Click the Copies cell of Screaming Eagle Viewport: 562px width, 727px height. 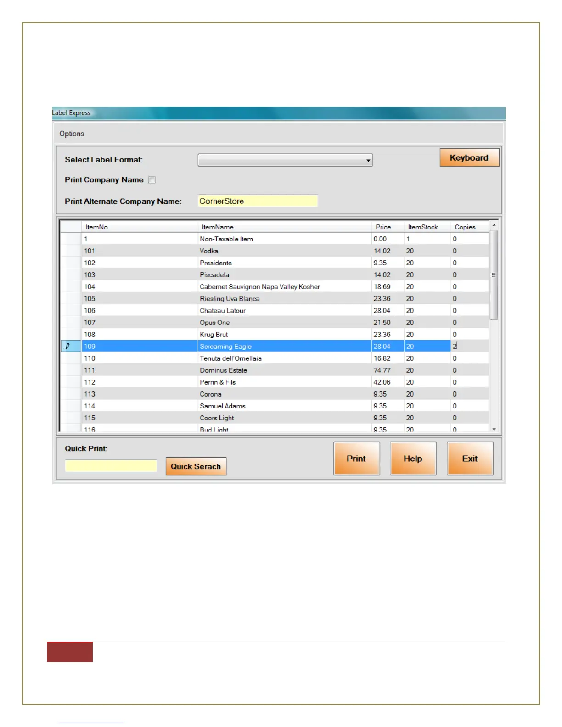470,347
